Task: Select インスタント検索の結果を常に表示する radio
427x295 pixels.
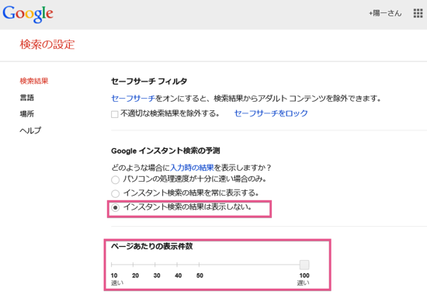Action: pos(115,193)
